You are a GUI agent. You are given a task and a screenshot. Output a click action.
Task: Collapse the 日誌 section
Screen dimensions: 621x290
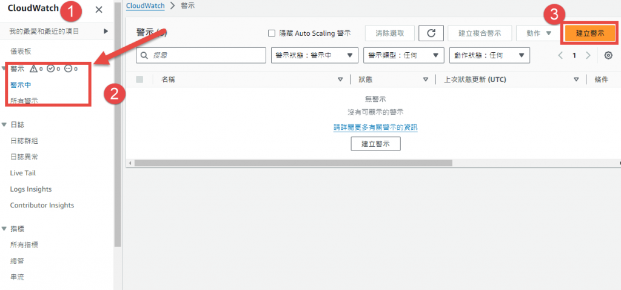(x=4, y=125)
